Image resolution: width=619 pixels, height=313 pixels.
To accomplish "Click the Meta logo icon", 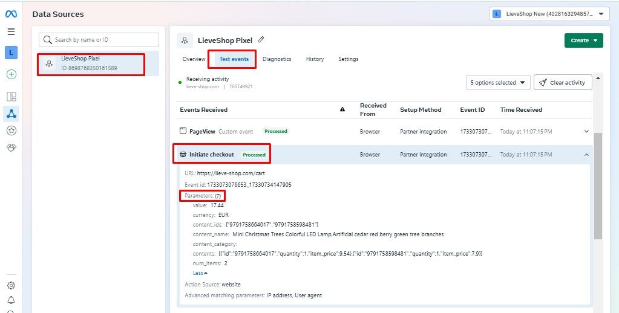I will click(11, 14).
